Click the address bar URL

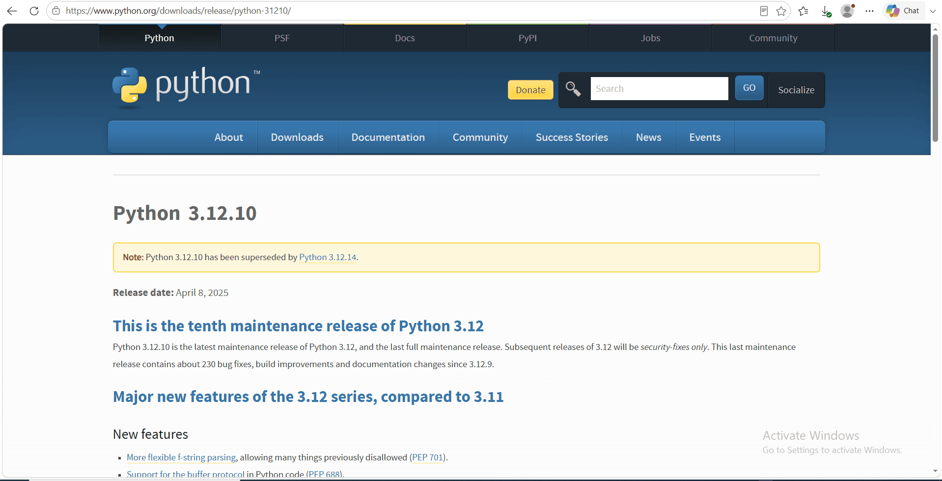[x=178, y=11]
